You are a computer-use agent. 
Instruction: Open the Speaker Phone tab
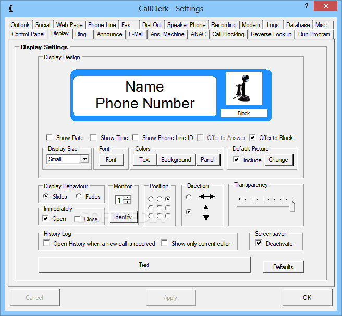[187, 25]
